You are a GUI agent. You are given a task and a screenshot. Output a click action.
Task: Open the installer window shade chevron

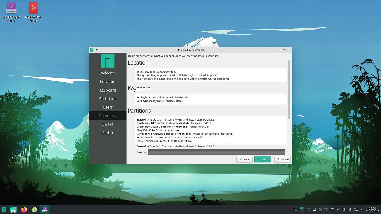point(280,50)
